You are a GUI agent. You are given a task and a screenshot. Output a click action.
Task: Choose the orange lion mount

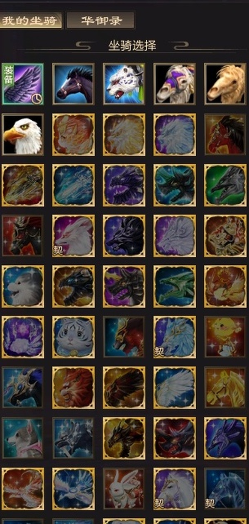[73, 388]
